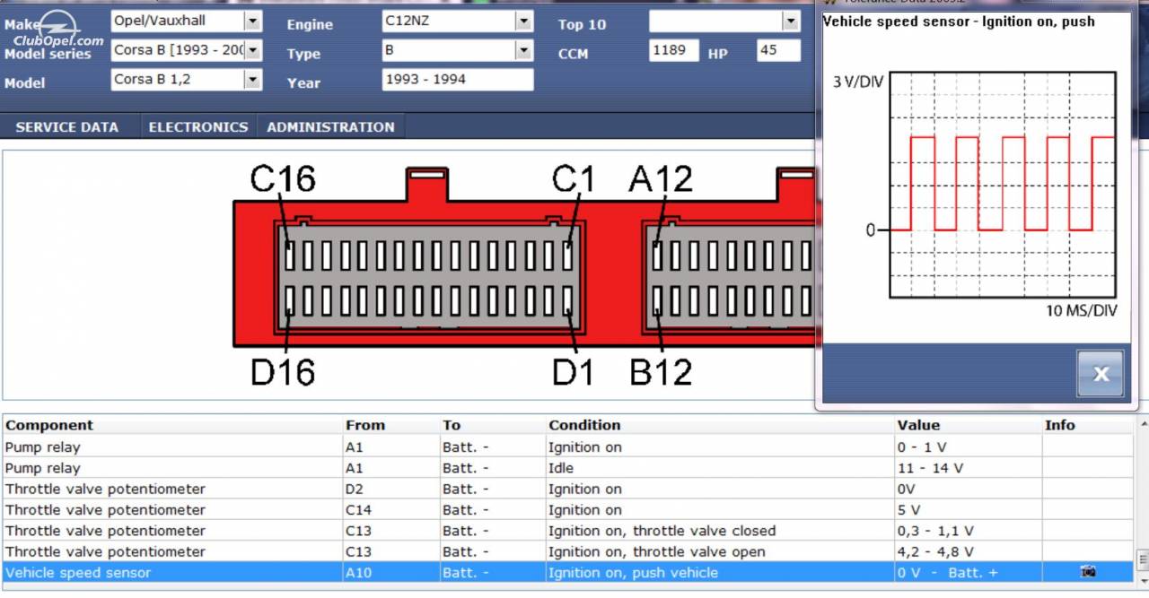Select the throttle valve open row
The image size is (1149, 598).
[568, 551]
